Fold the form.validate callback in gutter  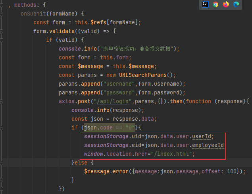click(x=2, y=31)
